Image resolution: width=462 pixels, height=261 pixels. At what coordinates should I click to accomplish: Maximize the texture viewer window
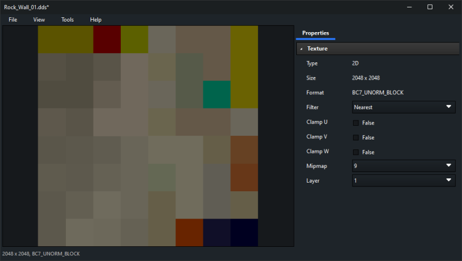coord(430,7)
